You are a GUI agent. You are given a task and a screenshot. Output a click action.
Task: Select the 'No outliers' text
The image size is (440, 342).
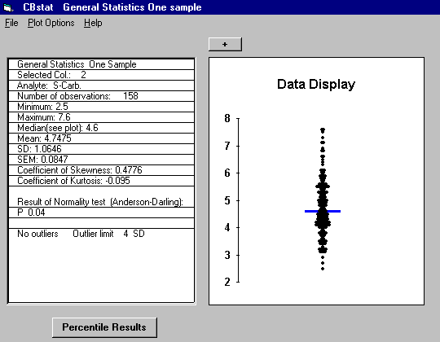point(37,234)
